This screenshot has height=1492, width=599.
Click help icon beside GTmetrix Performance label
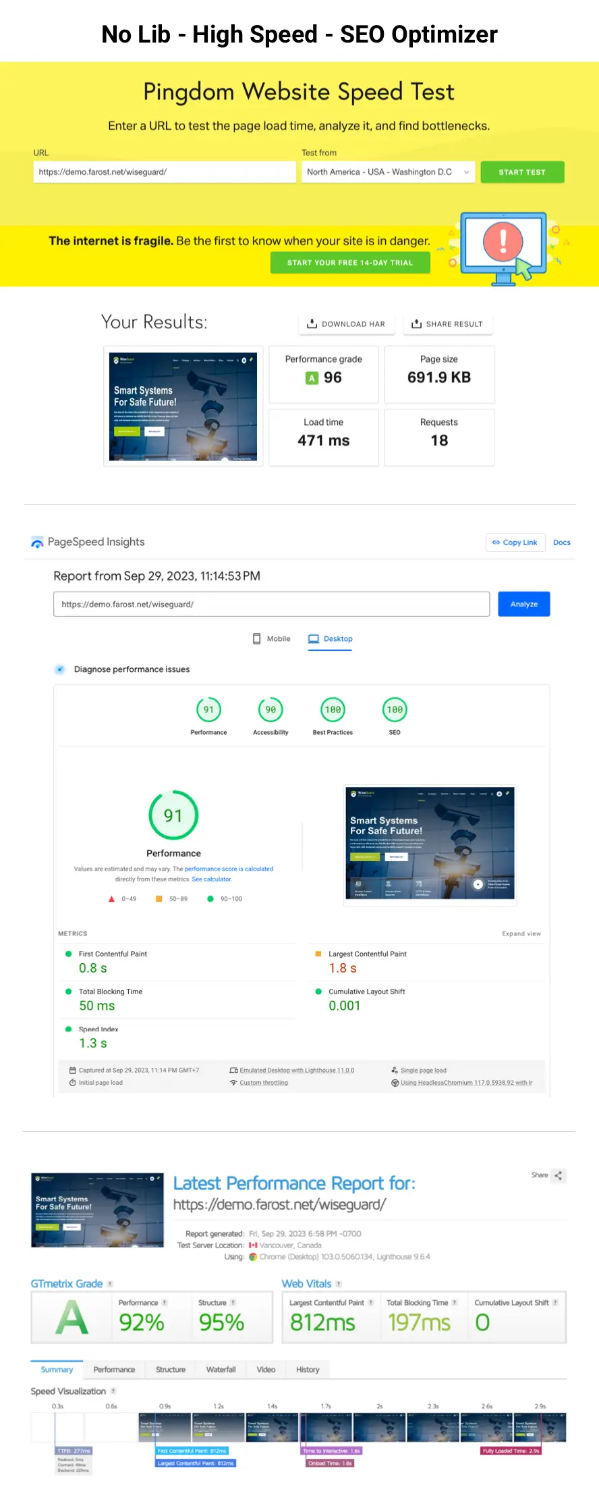[165, 1303]
